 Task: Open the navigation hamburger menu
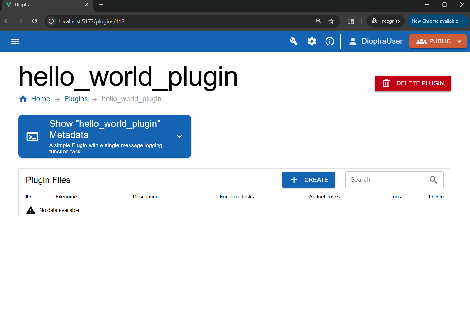15,41
